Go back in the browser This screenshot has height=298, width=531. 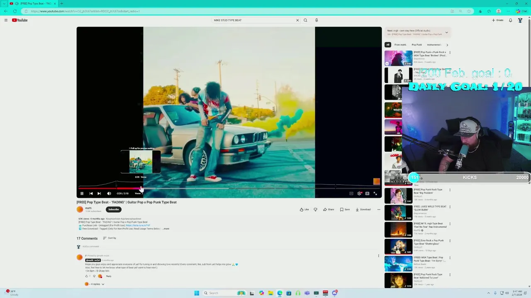5,11
